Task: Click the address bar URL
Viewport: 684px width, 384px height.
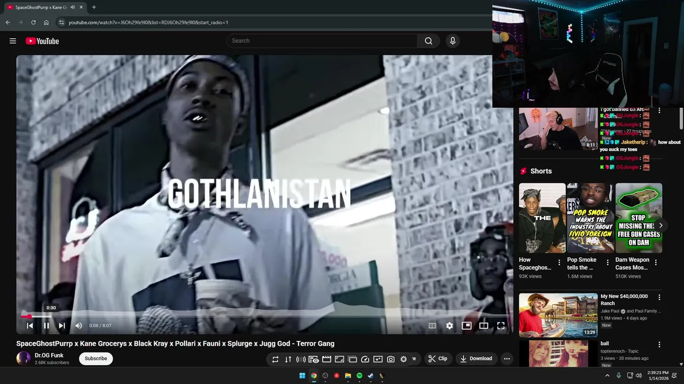Action: click(149, 22)
